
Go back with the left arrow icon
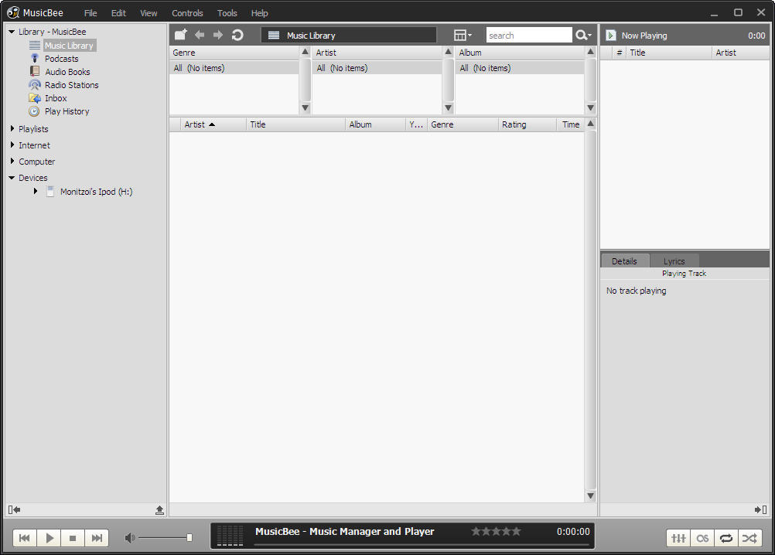200,35
